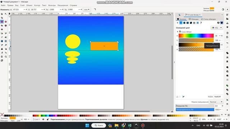
Task: Increase hue value with plus
Action: pos(222,36)
